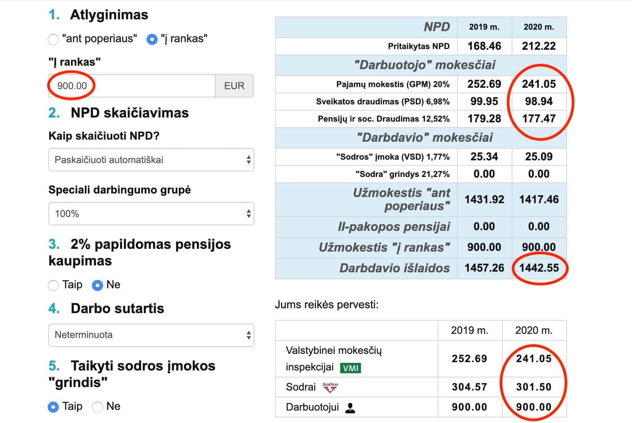The image size is (632, 423).
Task: Open the Neterminuota darbo sutartis dropdown
Action: tap(151, 335)
